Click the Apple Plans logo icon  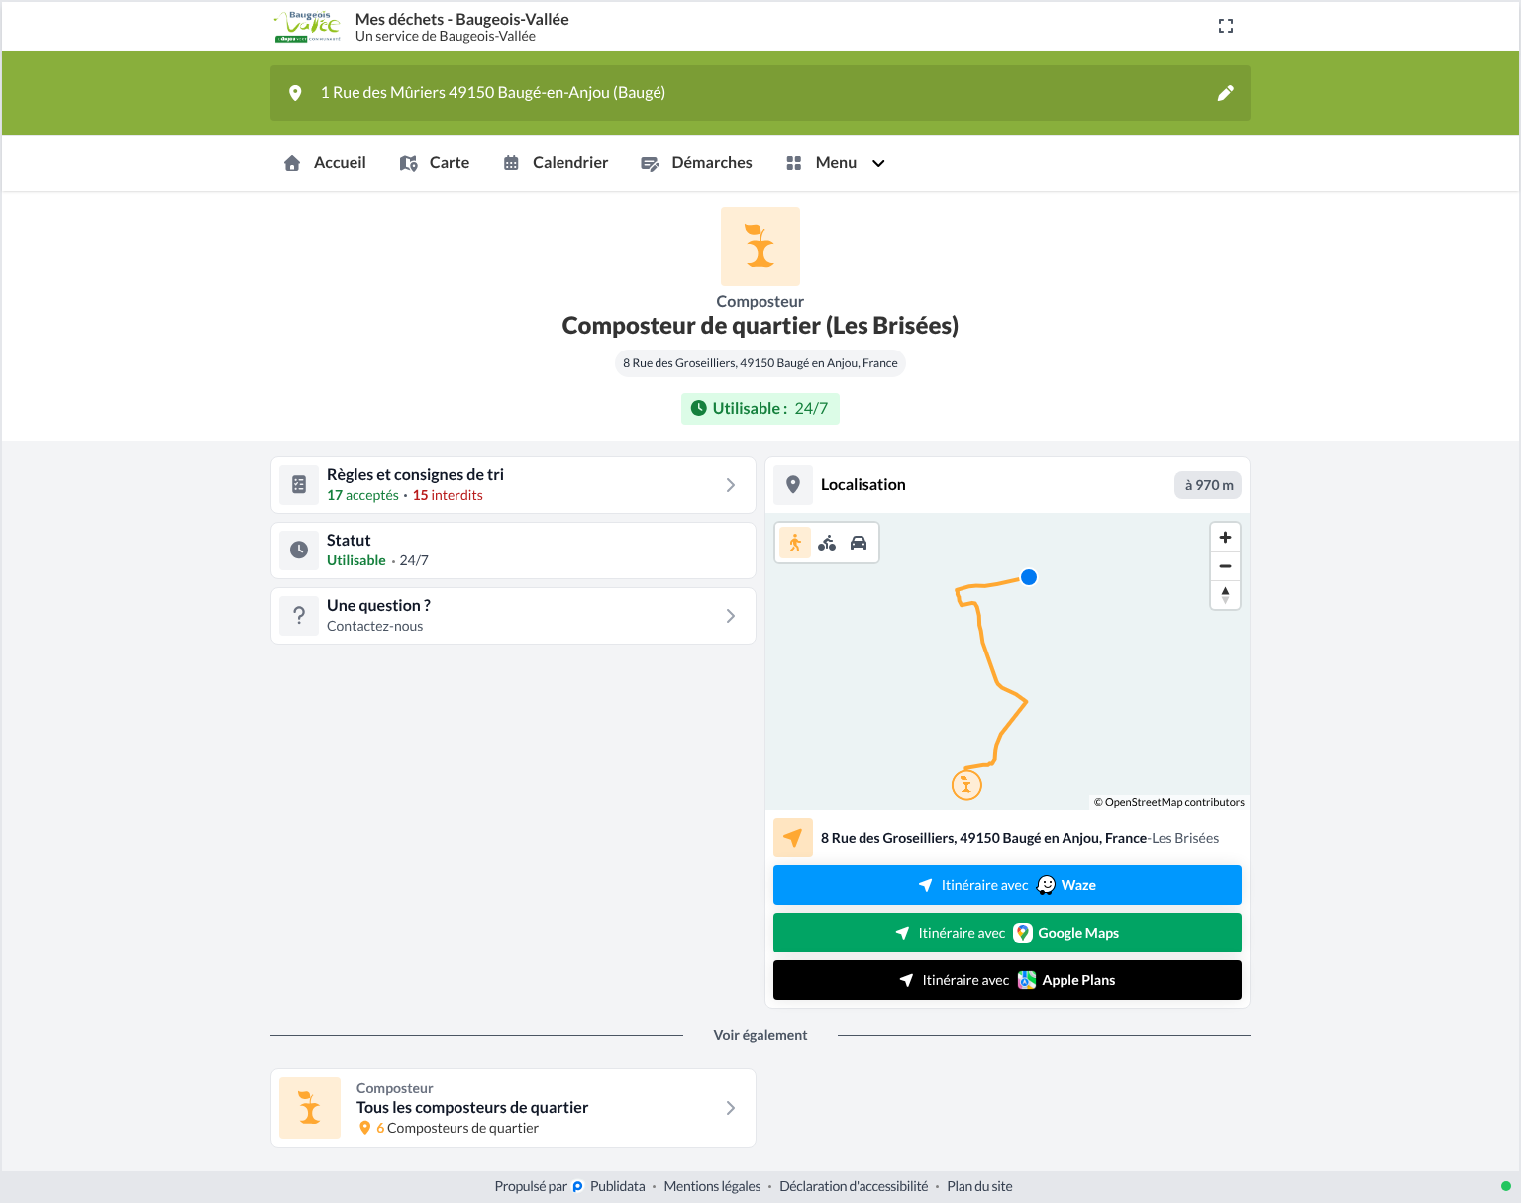point(1027,980)
